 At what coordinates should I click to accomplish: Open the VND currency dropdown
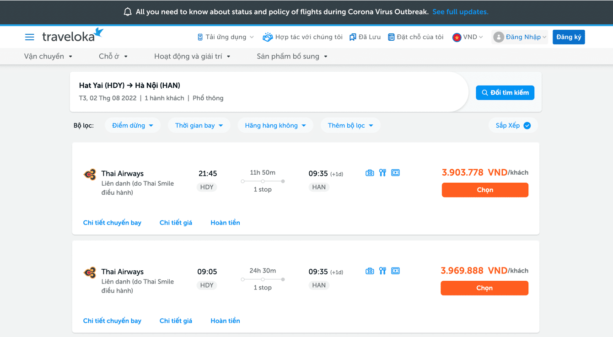click(468, 37)
